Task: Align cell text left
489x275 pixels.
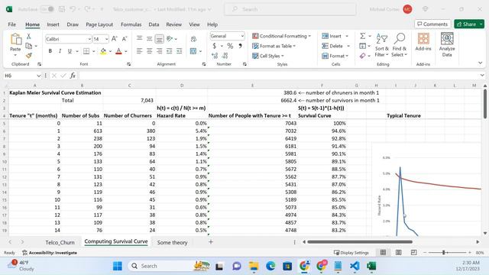Action: point(139,51)
